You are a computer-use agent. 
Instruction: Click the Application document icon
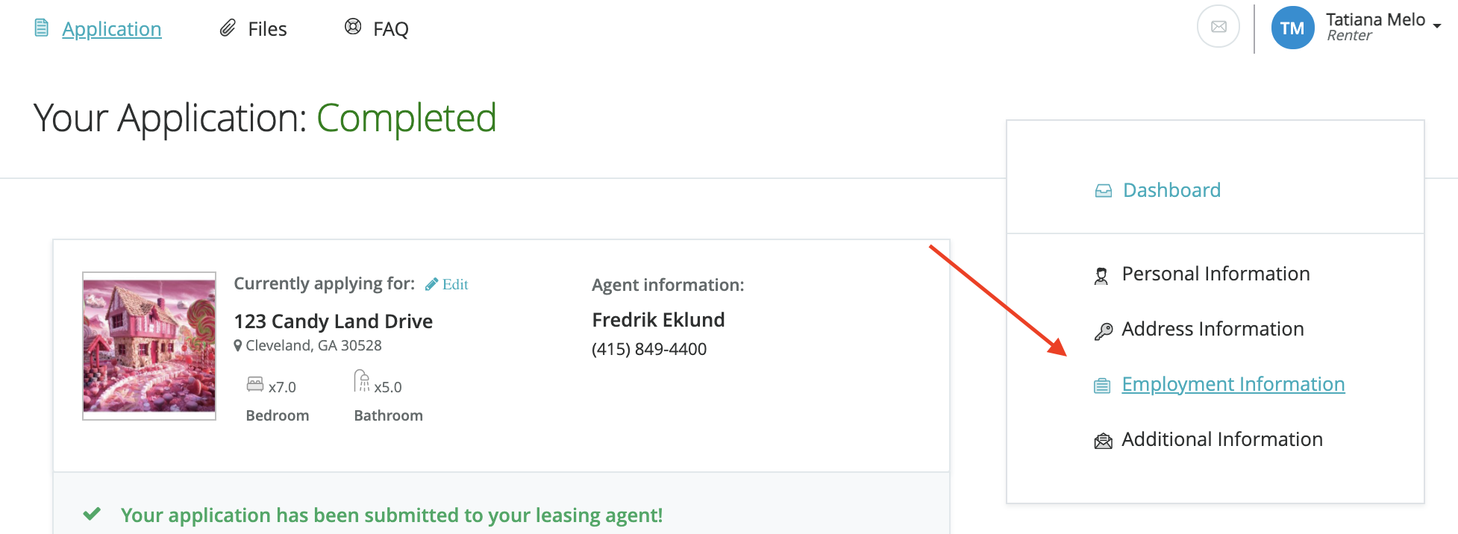click(42, 28)
